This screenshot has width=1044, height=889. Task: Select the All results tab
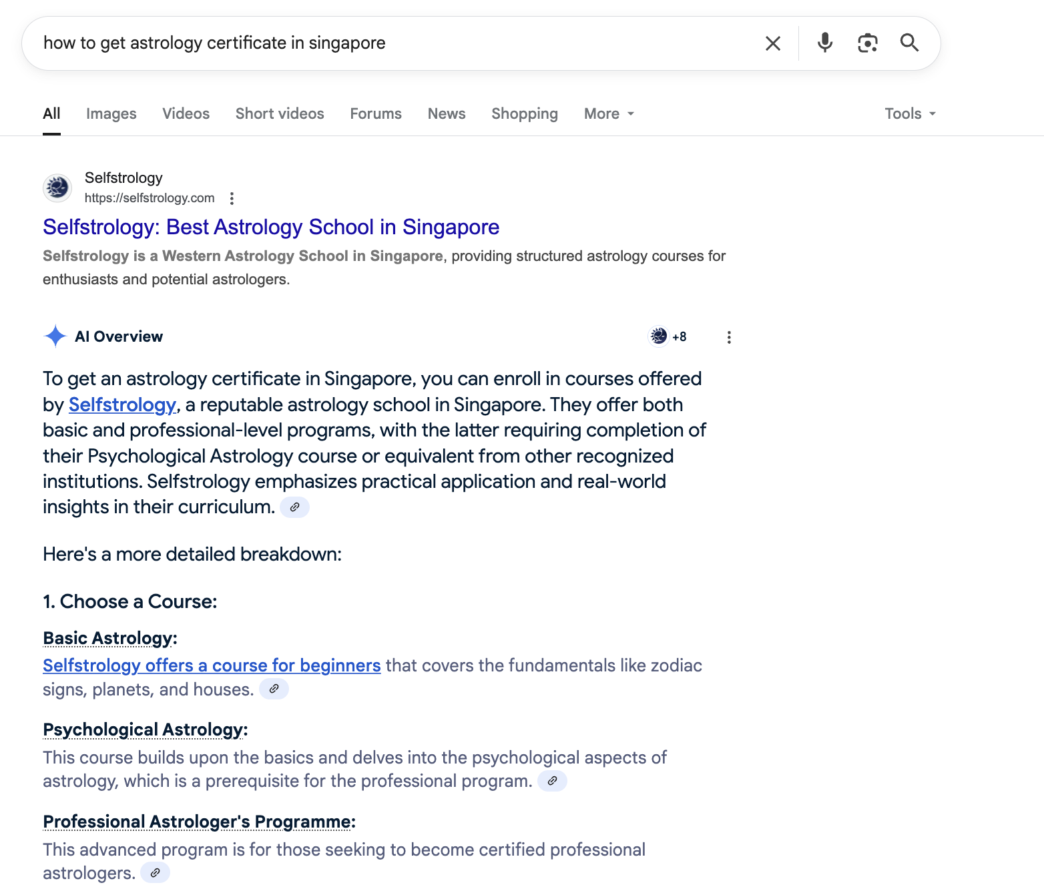click(51, 114)
